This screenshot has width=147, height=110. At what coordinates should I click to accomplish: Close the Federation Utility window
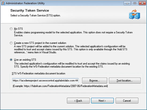[x=142, y=3]
